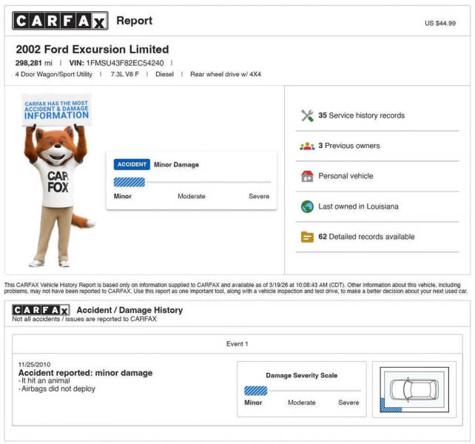Click the Event 1 header
Screen dimensions: 475x444
click(237, 344)
